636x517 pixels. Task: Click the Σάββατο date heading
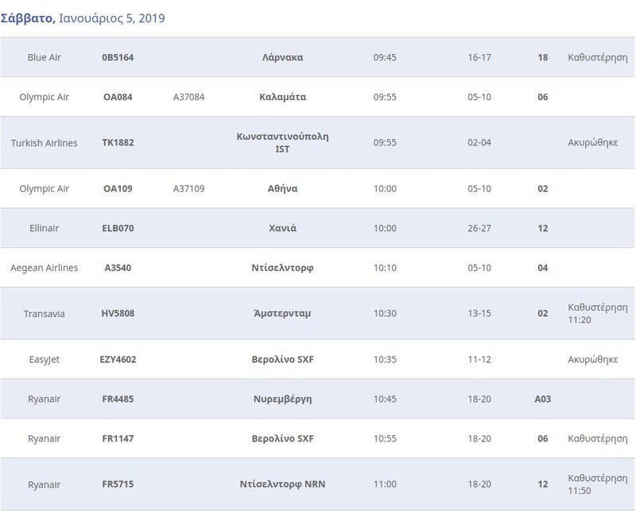pyautogui.click(x=28, y=17)
